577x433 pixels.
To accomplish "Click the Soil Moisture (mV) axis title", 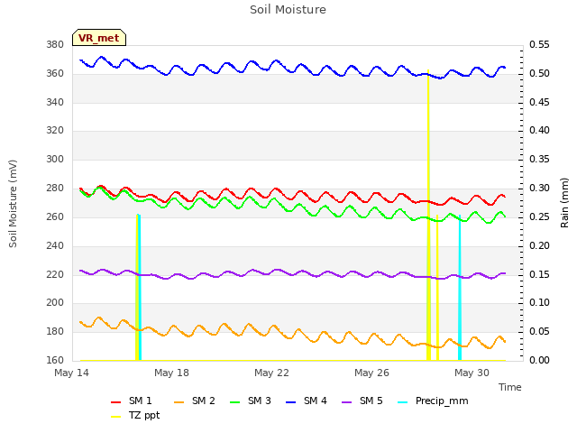I will tap(13, 204).
